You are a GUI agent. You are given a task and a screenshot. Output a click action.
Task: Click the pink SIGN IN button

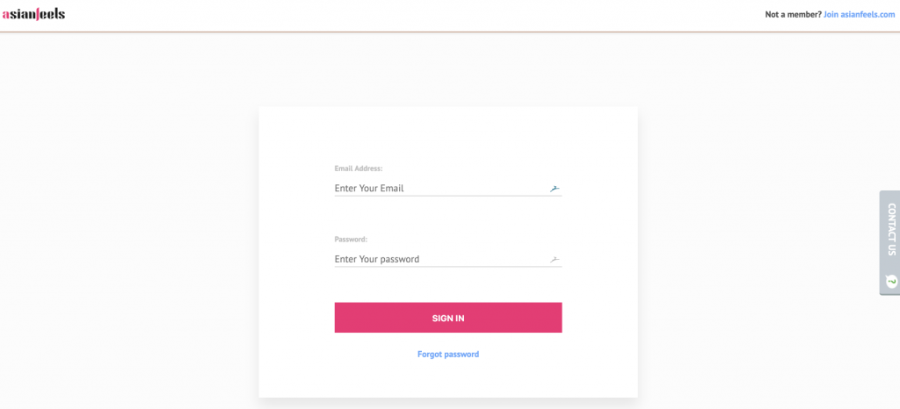point(448,318)
